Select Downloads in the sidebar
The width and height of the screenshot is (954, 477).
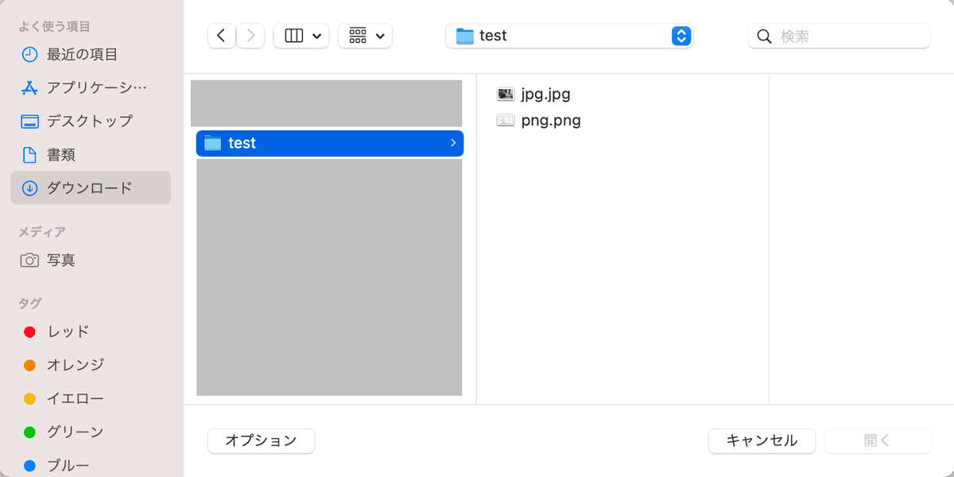click(x=89, y=188)
